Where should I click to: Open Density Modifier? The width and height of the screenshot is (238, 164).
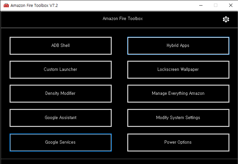coord(60,93)
